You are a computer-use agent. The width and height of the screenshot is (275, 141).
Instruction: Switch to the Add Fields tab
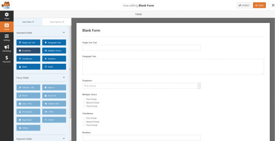pyautogui.click(x=28, y=22)
